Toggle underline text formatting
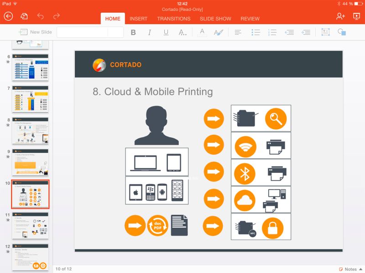The width and height of the screenshot is (365, 273). point(165,32)
